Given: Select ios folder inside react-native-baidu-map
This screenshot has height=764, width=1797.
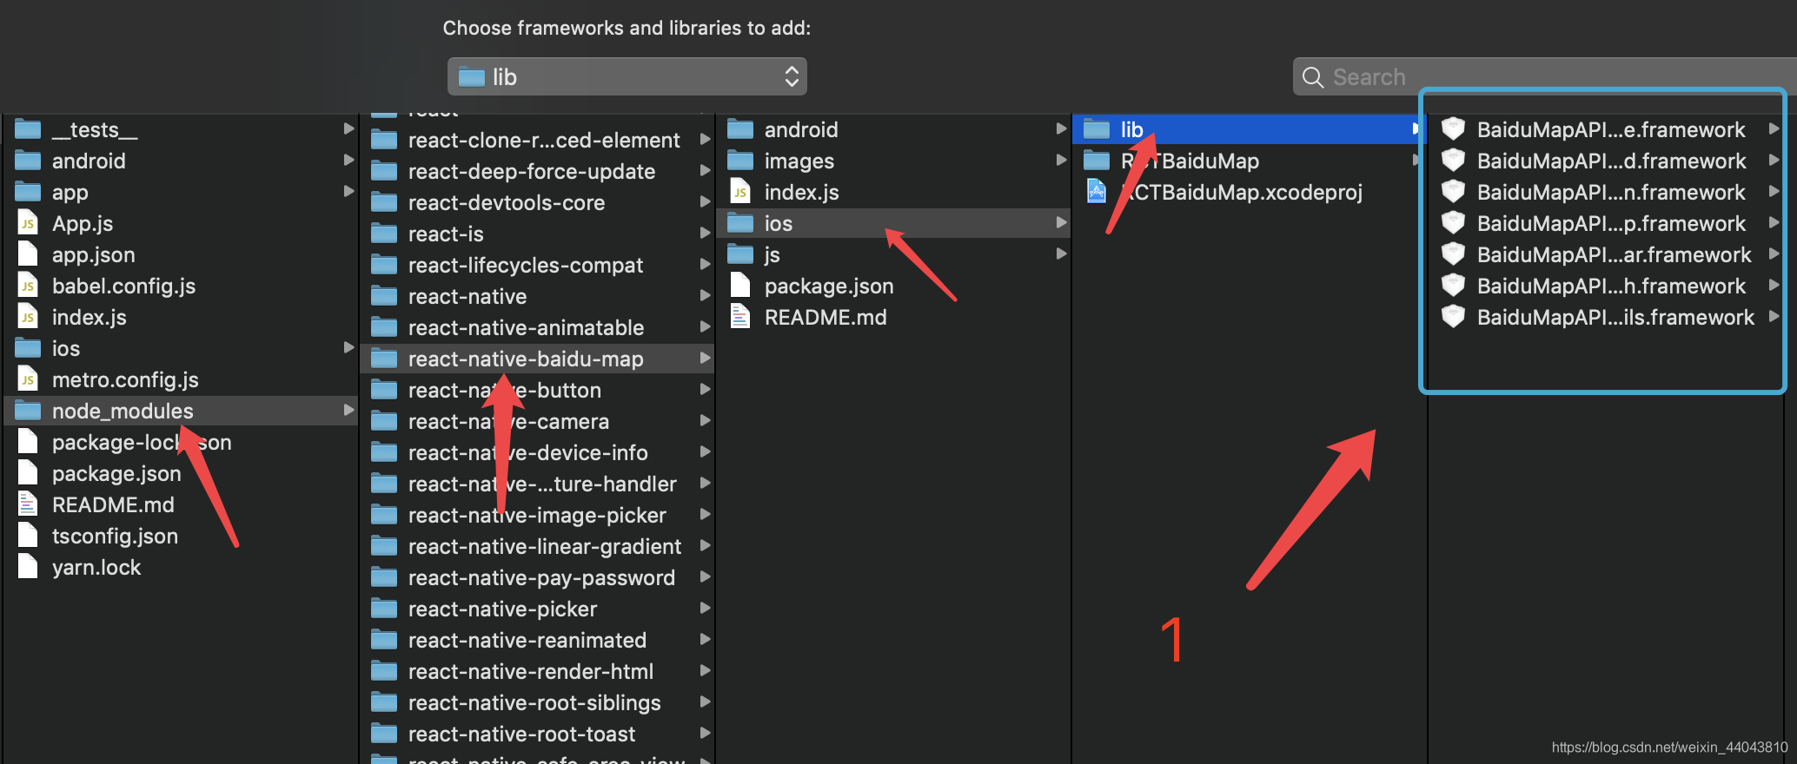Looking at the screenshot, I should coord(893,223).
